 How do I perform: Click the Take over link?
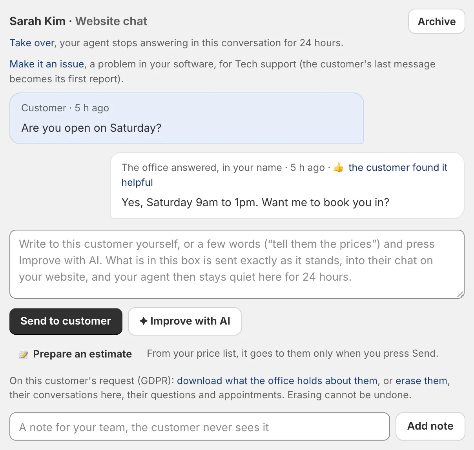[32, 43]
